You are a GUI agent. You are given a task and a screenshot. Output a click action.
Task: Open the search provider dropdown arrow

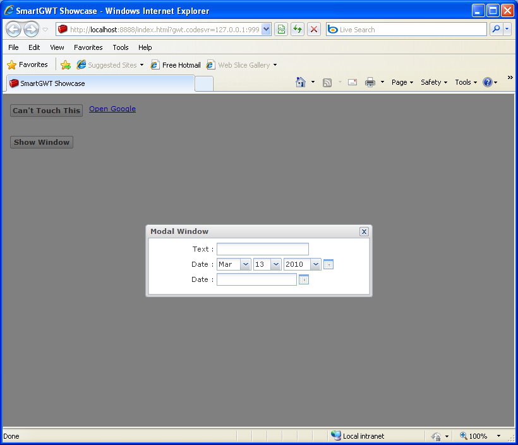pyautogui.click(x=507, y=30)
